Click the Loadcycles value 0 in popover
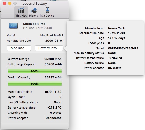The width and height of the screenshot is (145, 130). [x=109, y=43]
